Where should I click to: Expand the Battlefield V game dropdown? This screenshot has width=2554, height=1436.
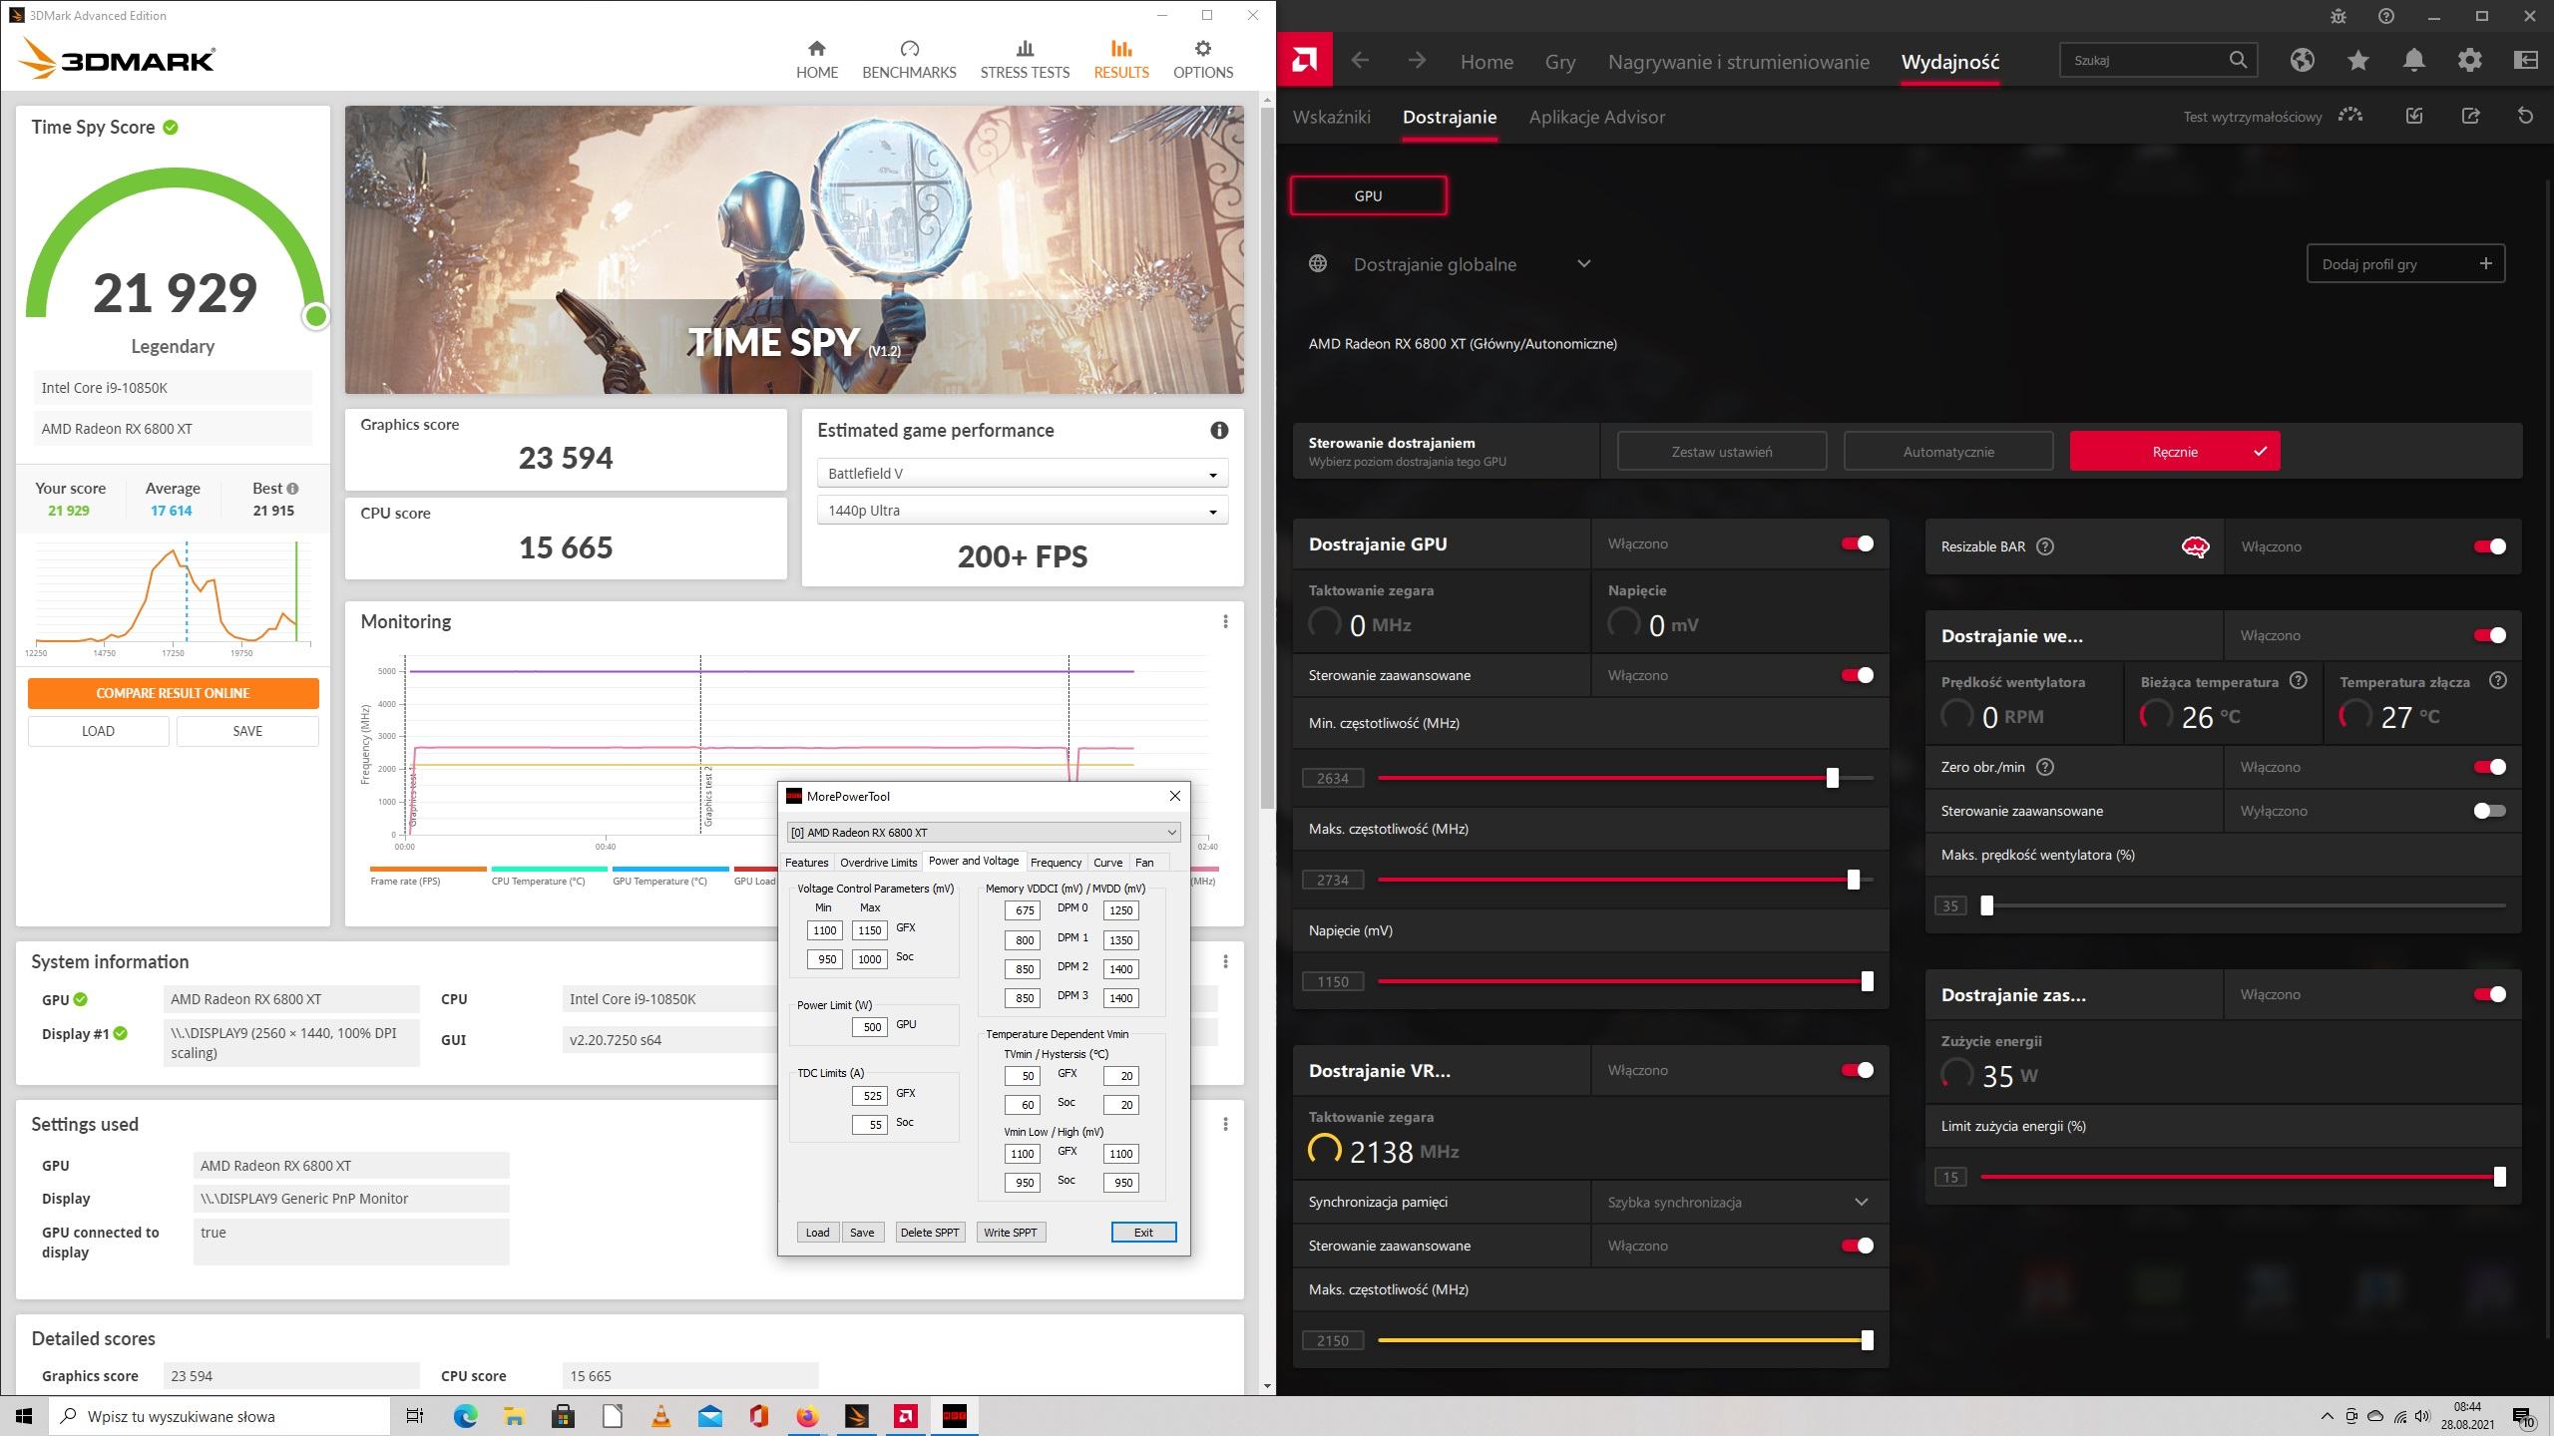pyautogui.click(x=1022, y=474)
